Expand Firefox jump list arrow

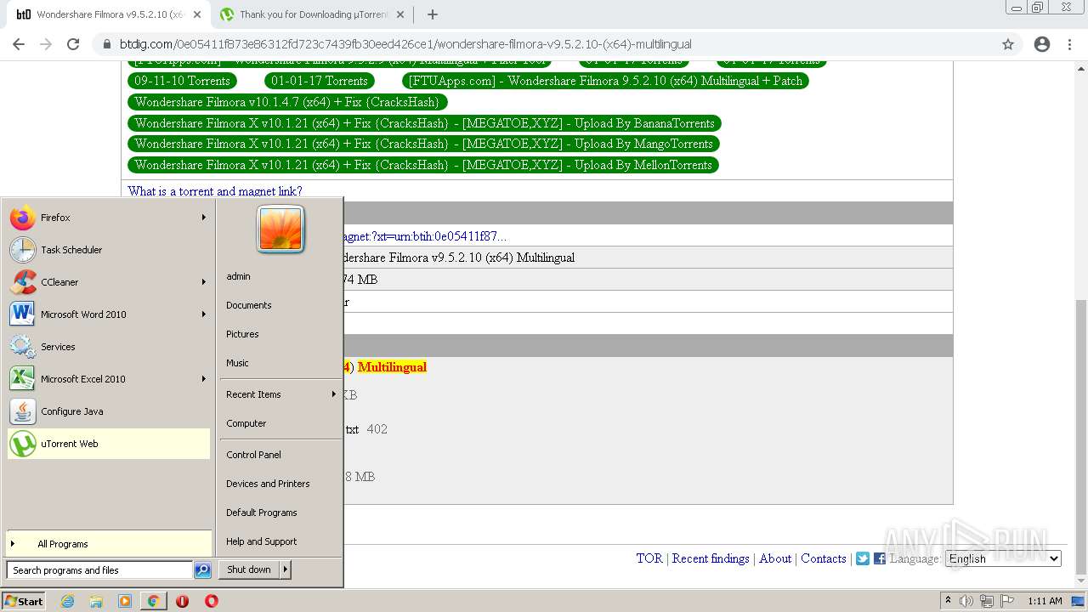(203, 218)
